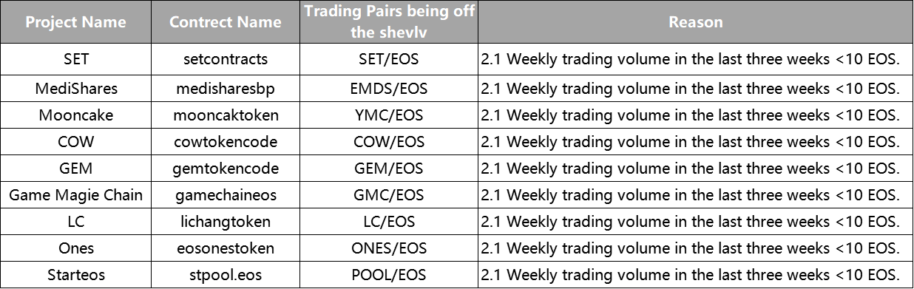
Task: Select the reason cell in Starteos row
Action: point(695,274)
